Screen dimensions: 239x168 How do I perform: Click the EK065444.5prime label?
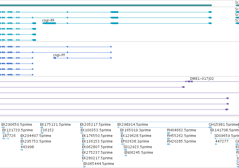pyautogui.click(x=99, y=164)
